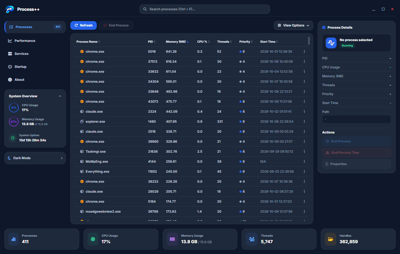Open the Startup section
This screenshot has height=254, width=400.
[x=35, y=67]
